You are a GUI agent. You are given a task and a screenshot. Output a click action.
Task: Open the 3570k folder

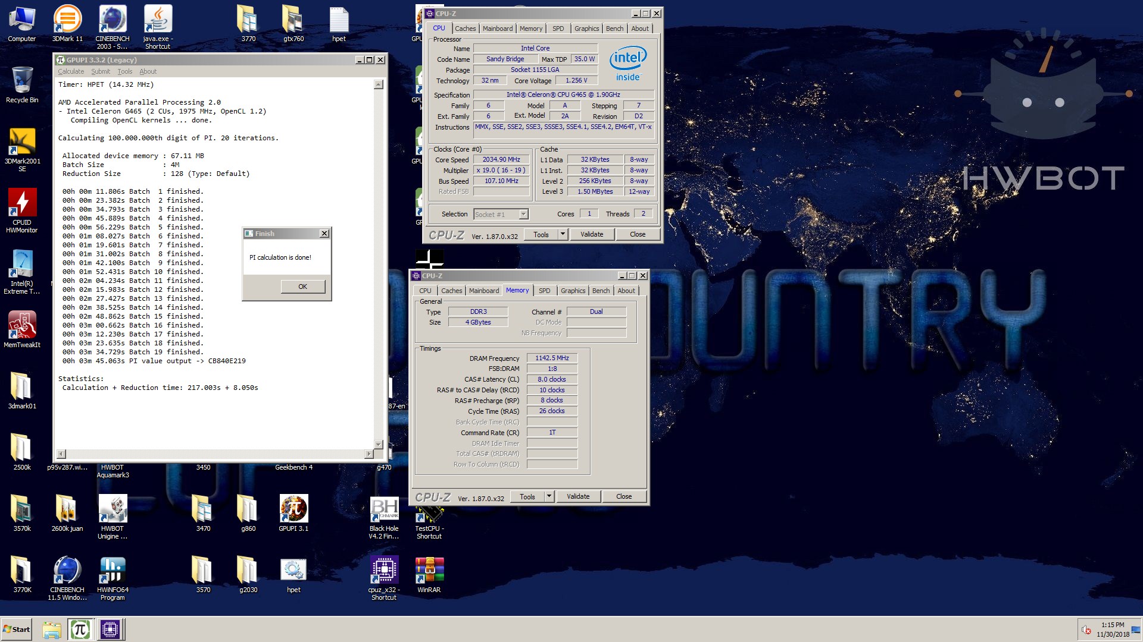(x=22, y=514)
